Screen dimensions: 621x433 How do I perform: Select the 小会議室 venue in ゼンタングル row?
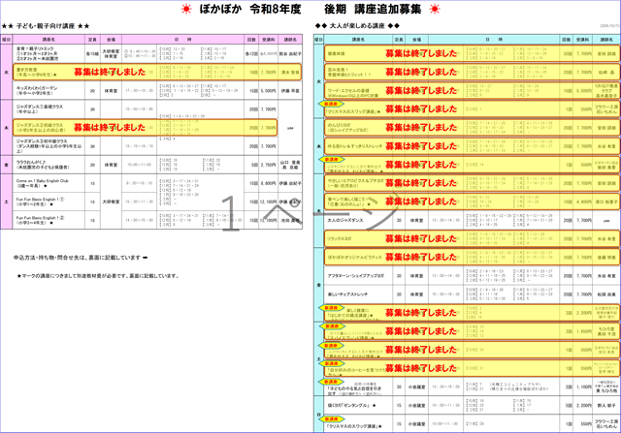tap(416, 405)
